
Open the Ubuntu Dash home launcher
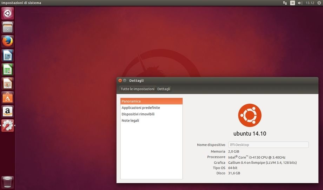(x=8, y=13)
